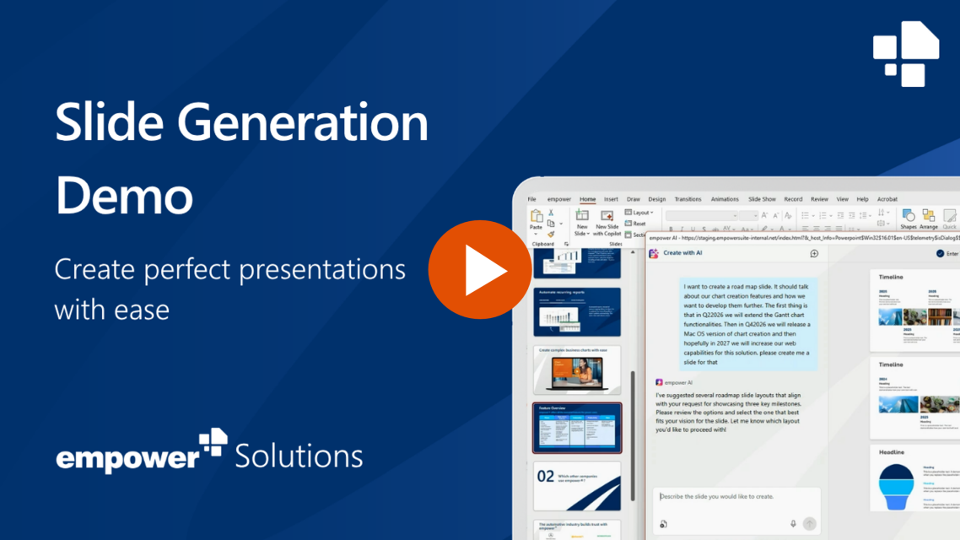Click the microphone icon in chat box
Image resolution: width=960 pixels, height=540 pixels.
click(793, 523)
